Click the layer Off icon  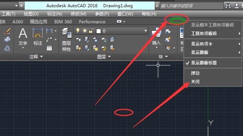click(x=78, y=40)
